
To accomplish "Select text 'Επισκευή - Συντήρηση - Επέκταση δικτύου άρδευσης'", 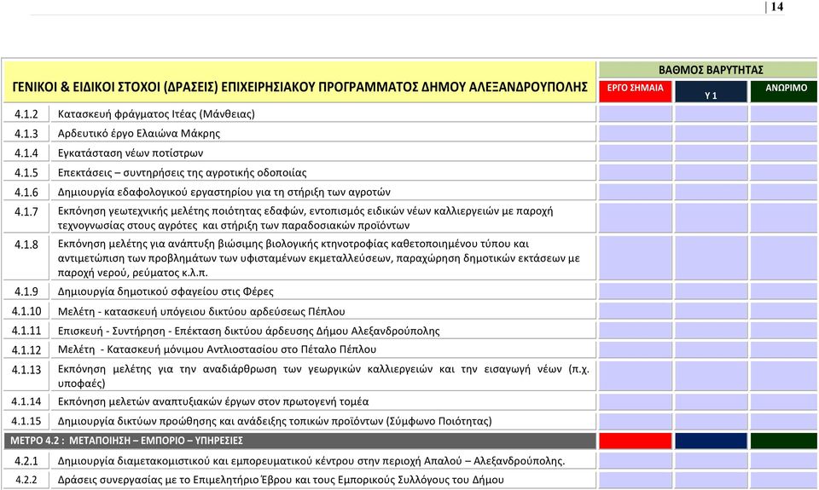I will 186,331.
